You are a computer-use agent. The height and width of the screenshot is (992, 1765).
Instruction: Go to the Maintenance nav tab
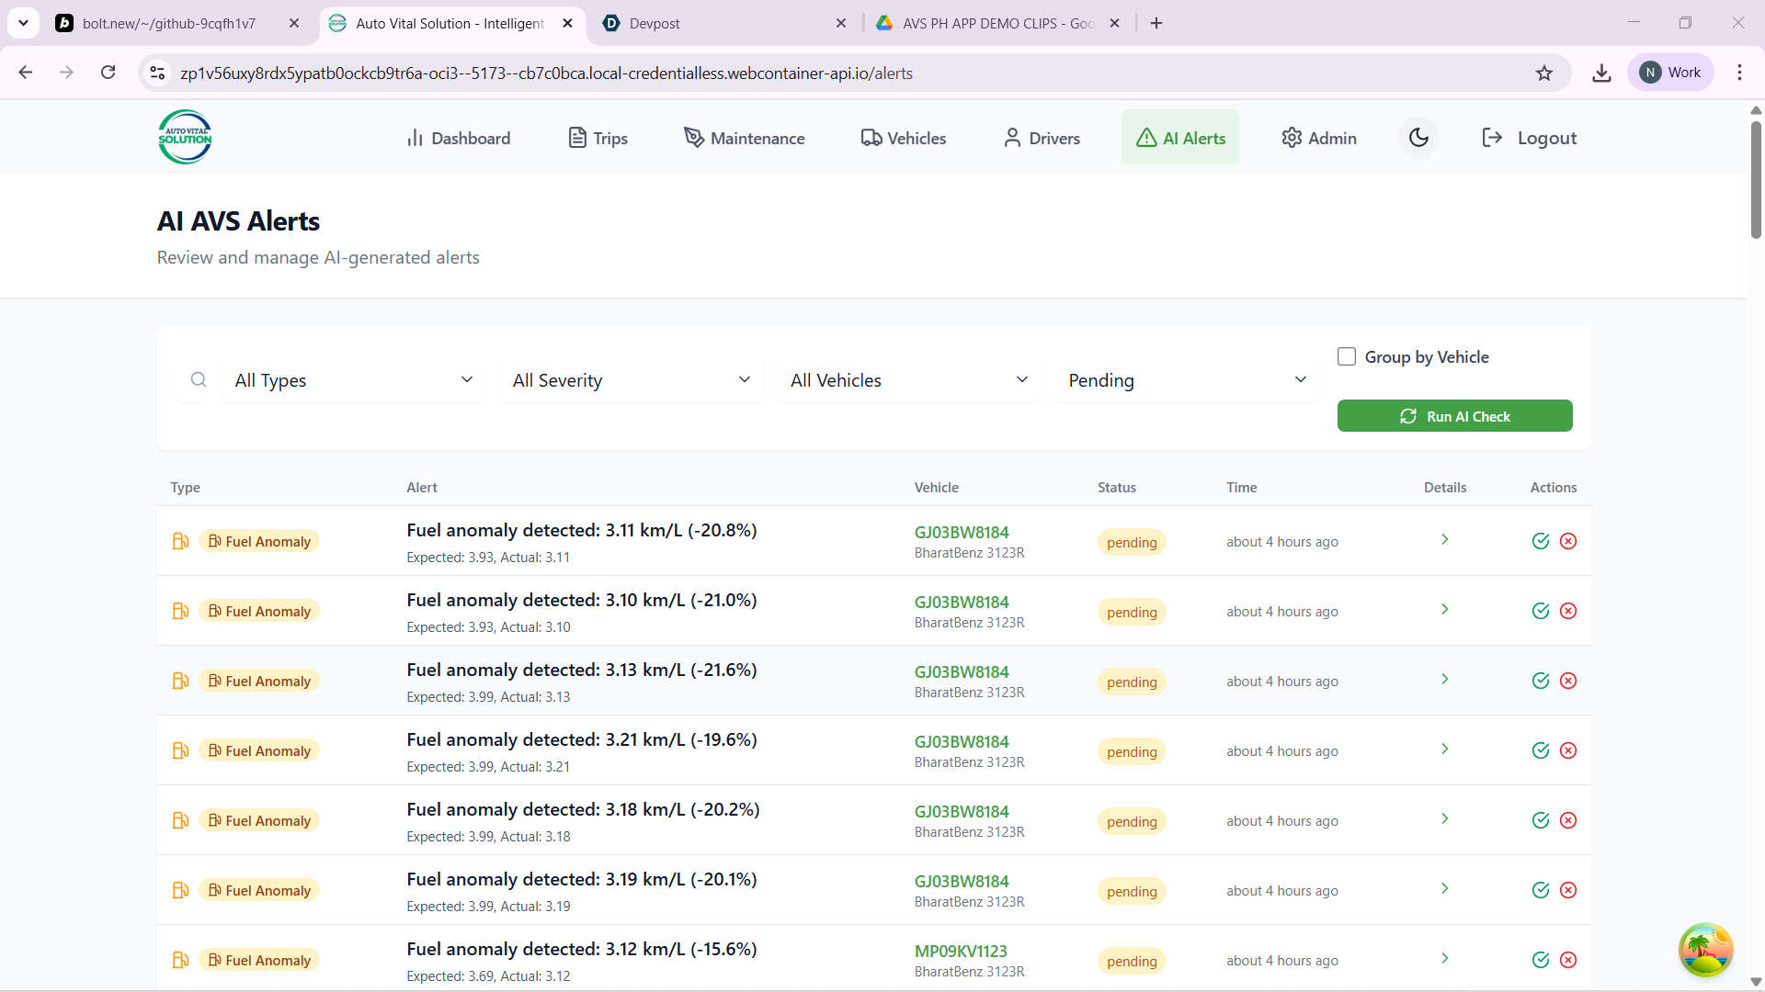pos(745,138)
